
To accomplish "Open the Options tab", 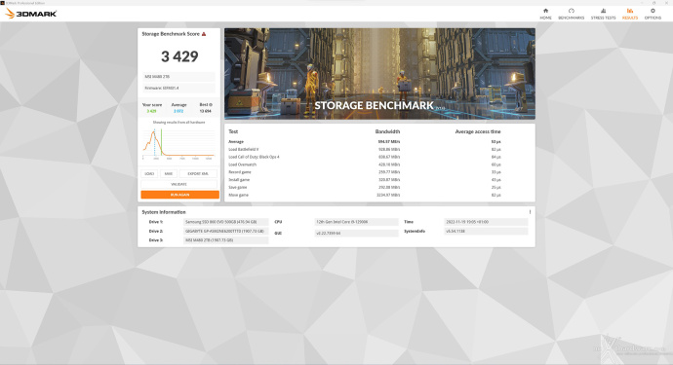I will pyautogui.click(x=653, y=14).
